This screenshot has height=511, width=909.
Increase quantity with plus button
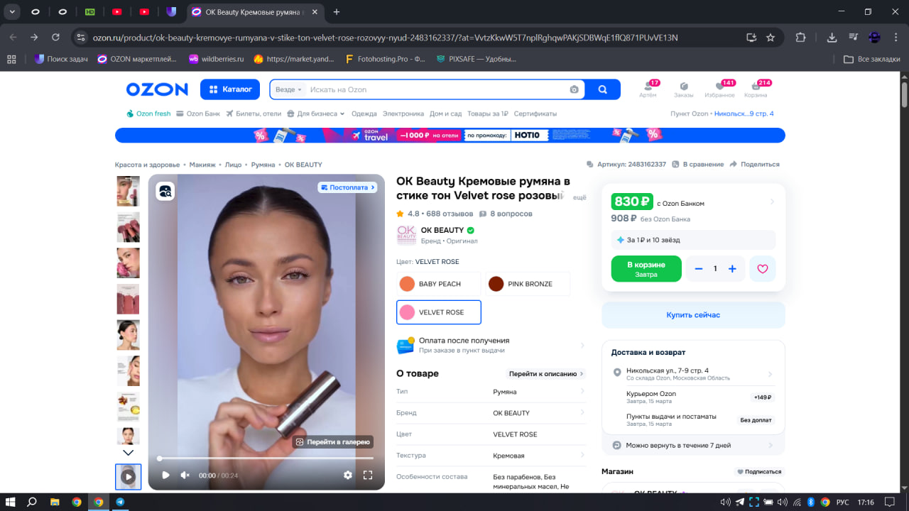[732, 269]
